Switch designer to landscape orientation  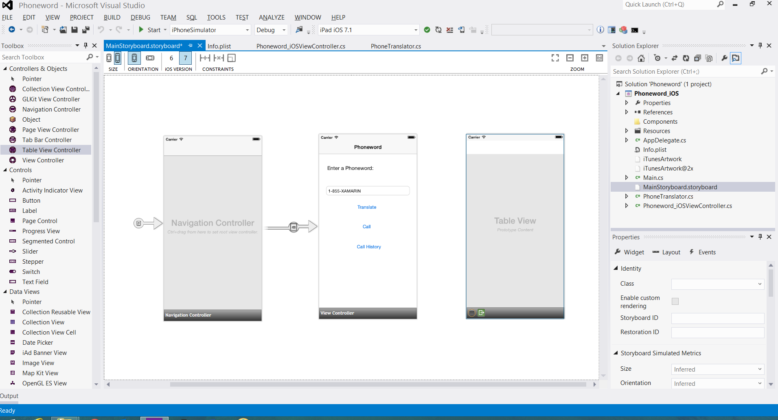pyautogui.click(x=150, y=58)
